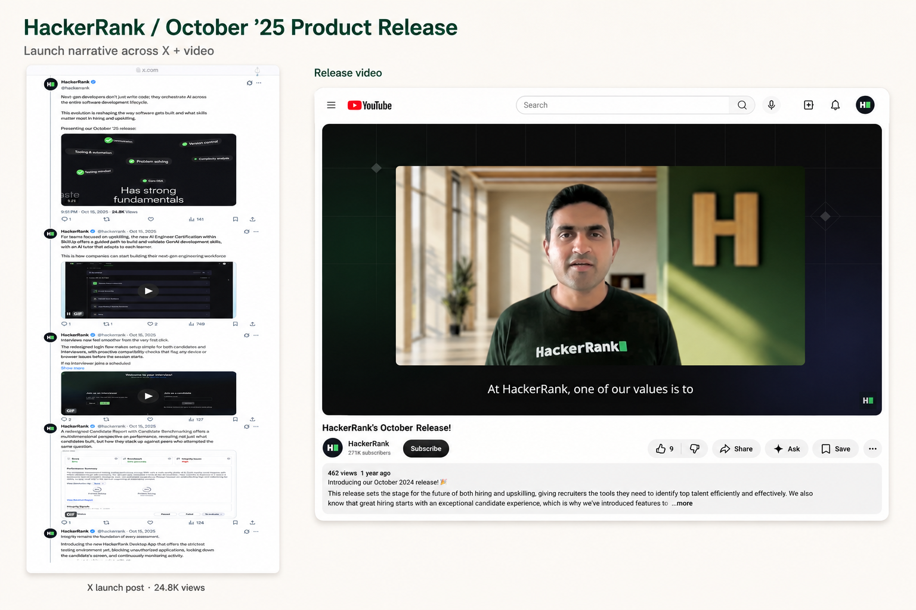916x610 pixels.
Task: Reply to the tweet showing 24.8K Views
Action: pyautogui.click(x=64, y=219)
